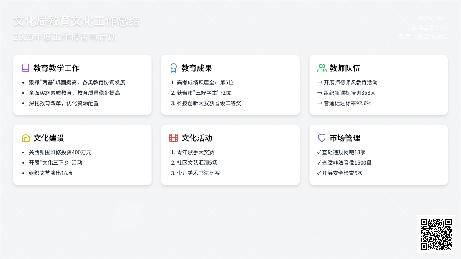461x259 pixels.
Task: Click bullet 关西新围维修投资400万元
Action: (60, 152)
